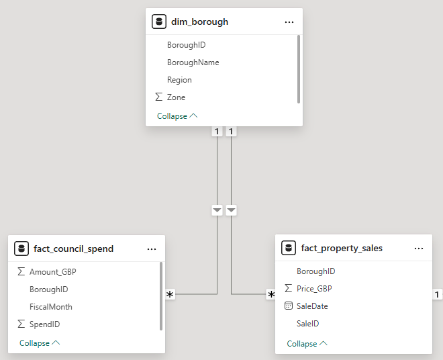The image size is (443, 360).
Task: Select FiscalMonth field in fact_council_spend
Action: [50, 307]
